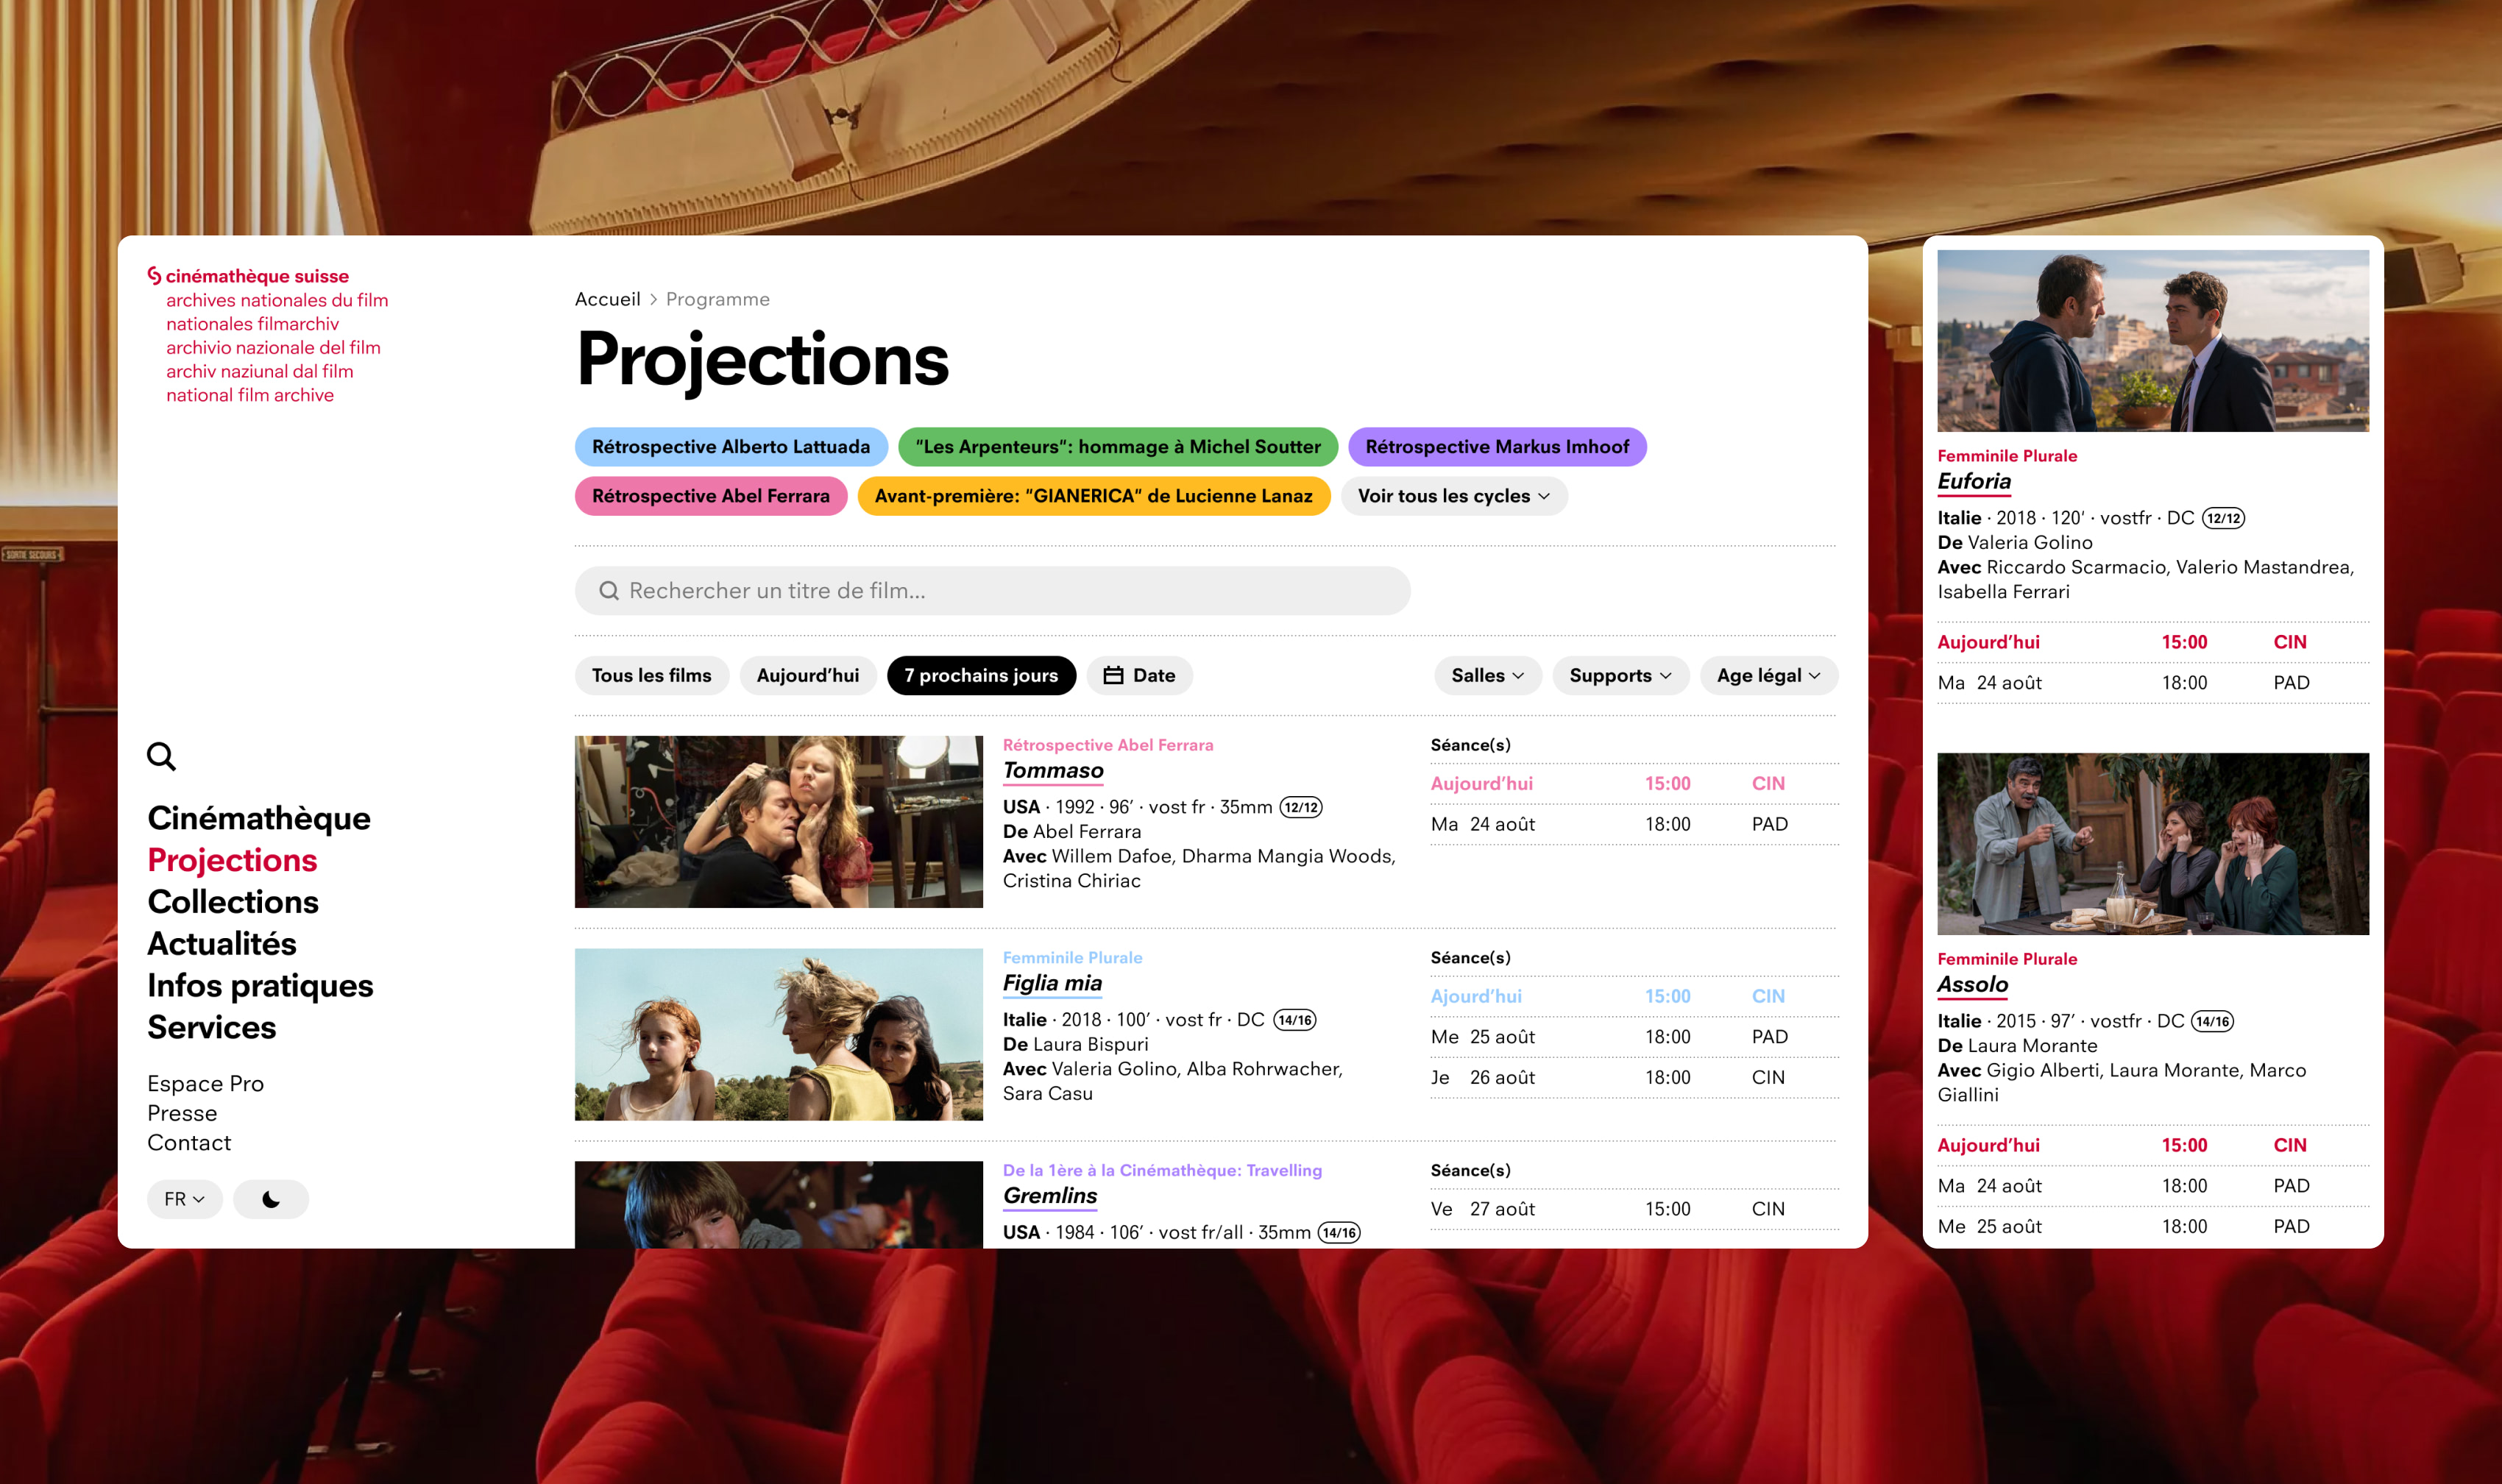Image resolution: width=2502 pixels, height=1484 pixels.
Task: Select the purple Rétrospective Markus Imhoof tag
Action: pos(1497,447)
